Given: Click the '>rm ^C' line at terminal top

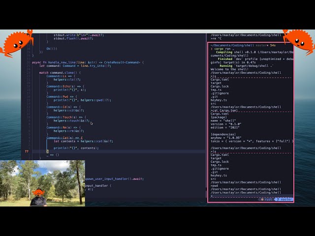Looking at the screenshot, I should click(x=216, y=38).
